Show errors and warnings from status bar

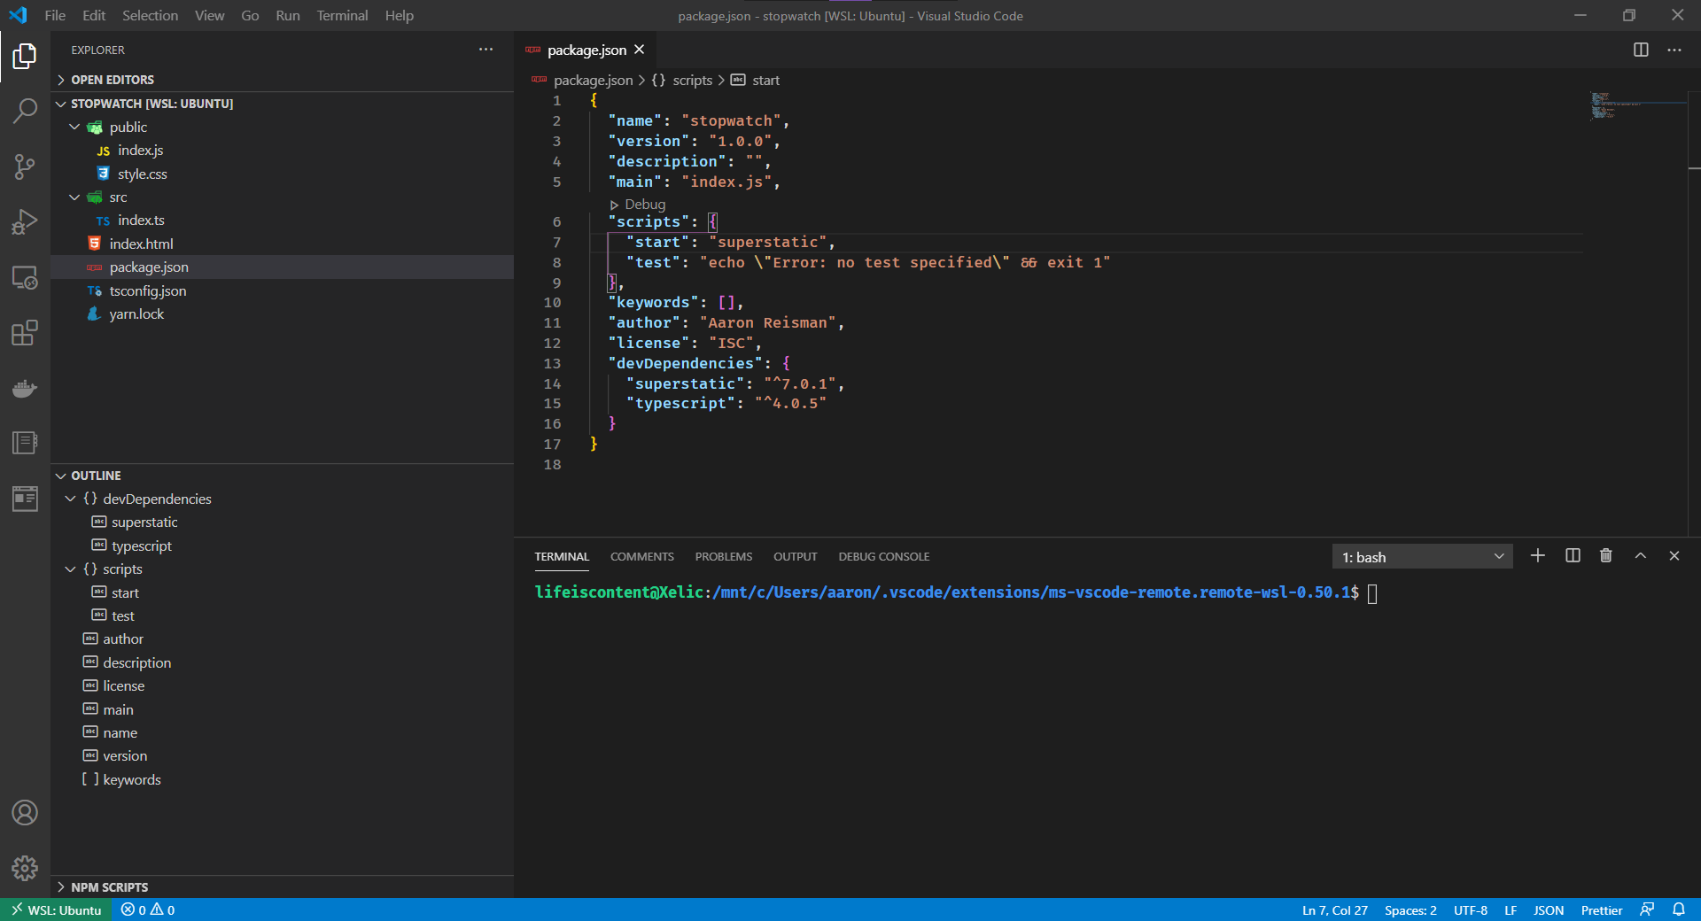click(147, 909)
